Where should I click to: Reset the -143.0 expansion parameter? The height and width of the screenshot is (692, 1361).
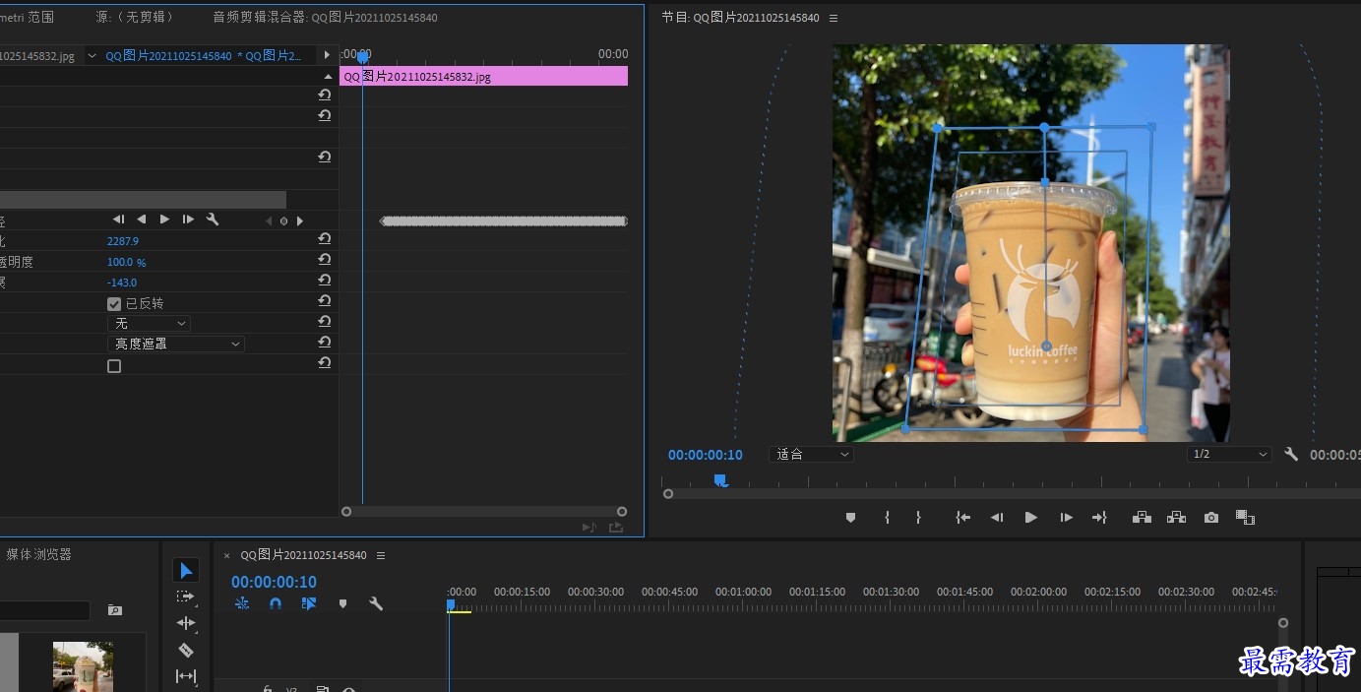coord(324,282)
